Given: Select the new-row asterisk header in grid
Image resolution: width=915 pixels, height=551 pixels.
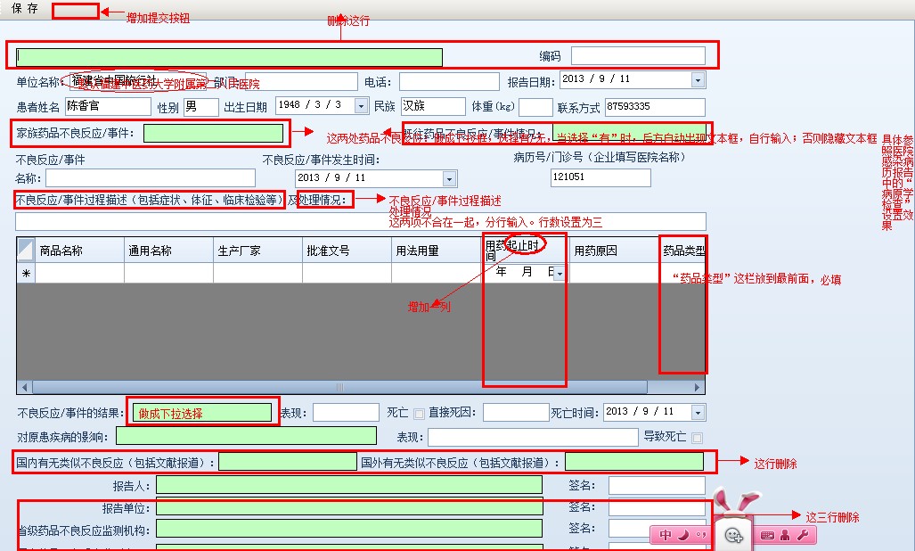Looking at the screenshot, I should pyautogui.click(x=26, y=273).
